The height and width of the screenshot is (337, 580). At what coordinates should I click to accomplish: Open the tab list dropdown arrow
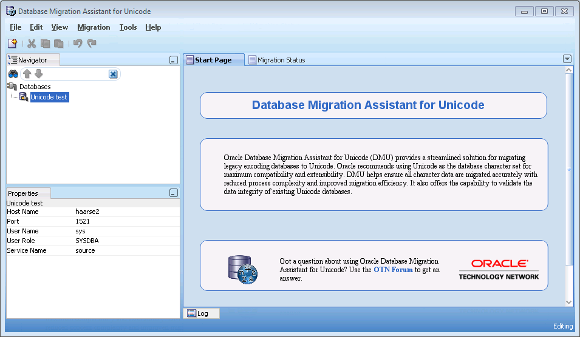(567, 59)
